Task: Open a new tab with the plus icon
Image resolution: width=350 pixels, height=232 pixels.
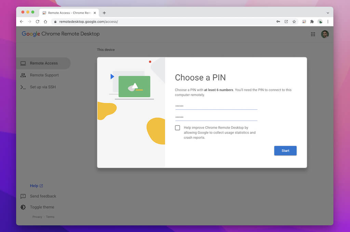Action: (104, 13)
